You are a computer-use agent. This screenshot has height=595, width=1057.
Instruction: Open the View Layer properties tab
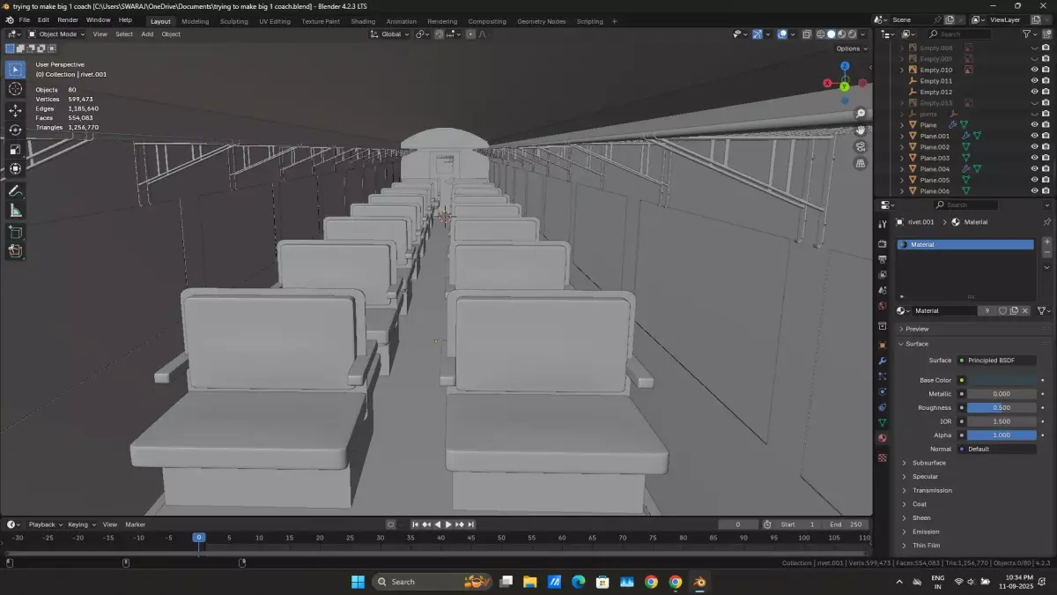[x=882, y=274]
